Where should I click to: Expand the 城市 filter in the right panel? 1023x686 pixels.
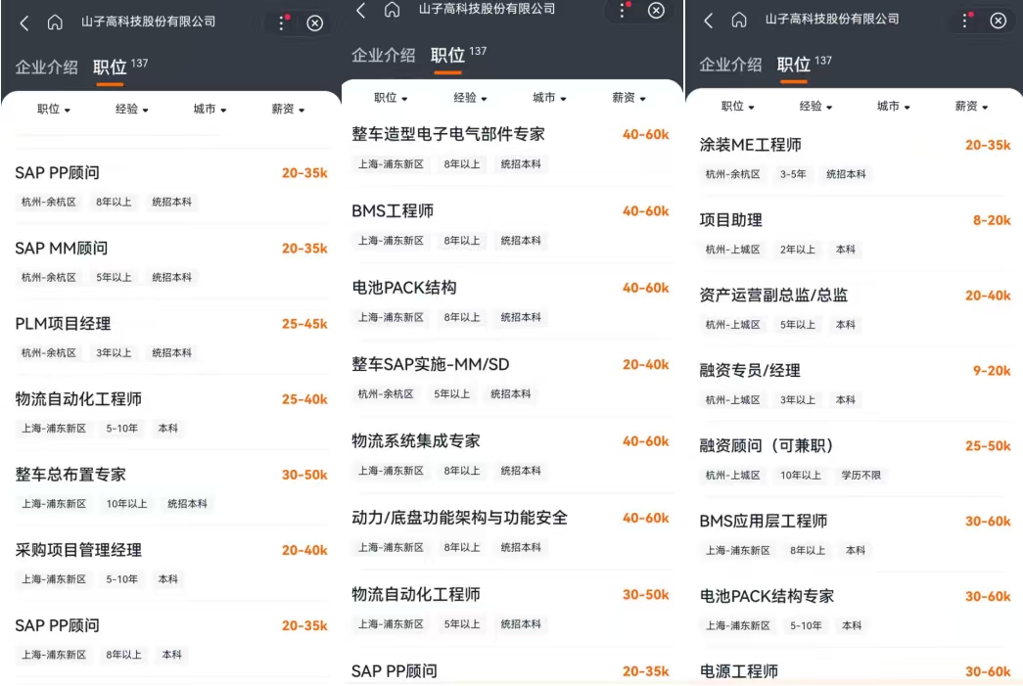894,107
